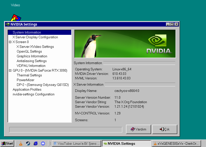Image resolution: width=206 pixels, height=147 pixels.
Task: Click the NVIDIA penguin banner image
Action: coord(125,44)
